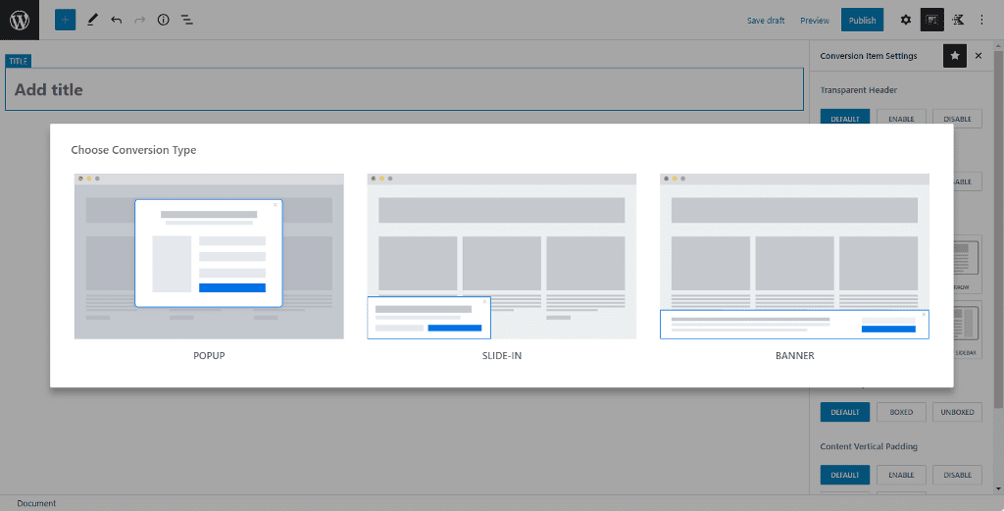1004x511 pixels.
Task: Choose the Banner conversion type
Action: [x=794, y=257]
